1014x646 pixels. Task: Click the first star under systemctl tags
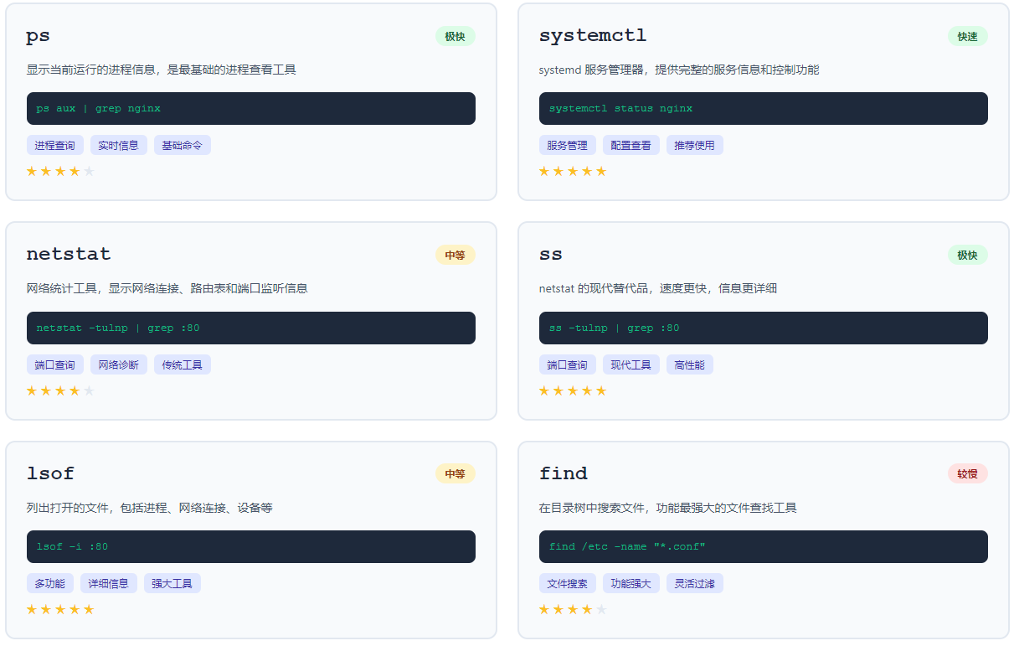click(x=544, y=172)
